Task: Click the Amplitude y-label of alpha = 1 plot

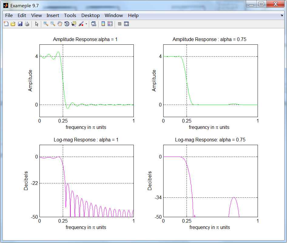Action: 30,81
